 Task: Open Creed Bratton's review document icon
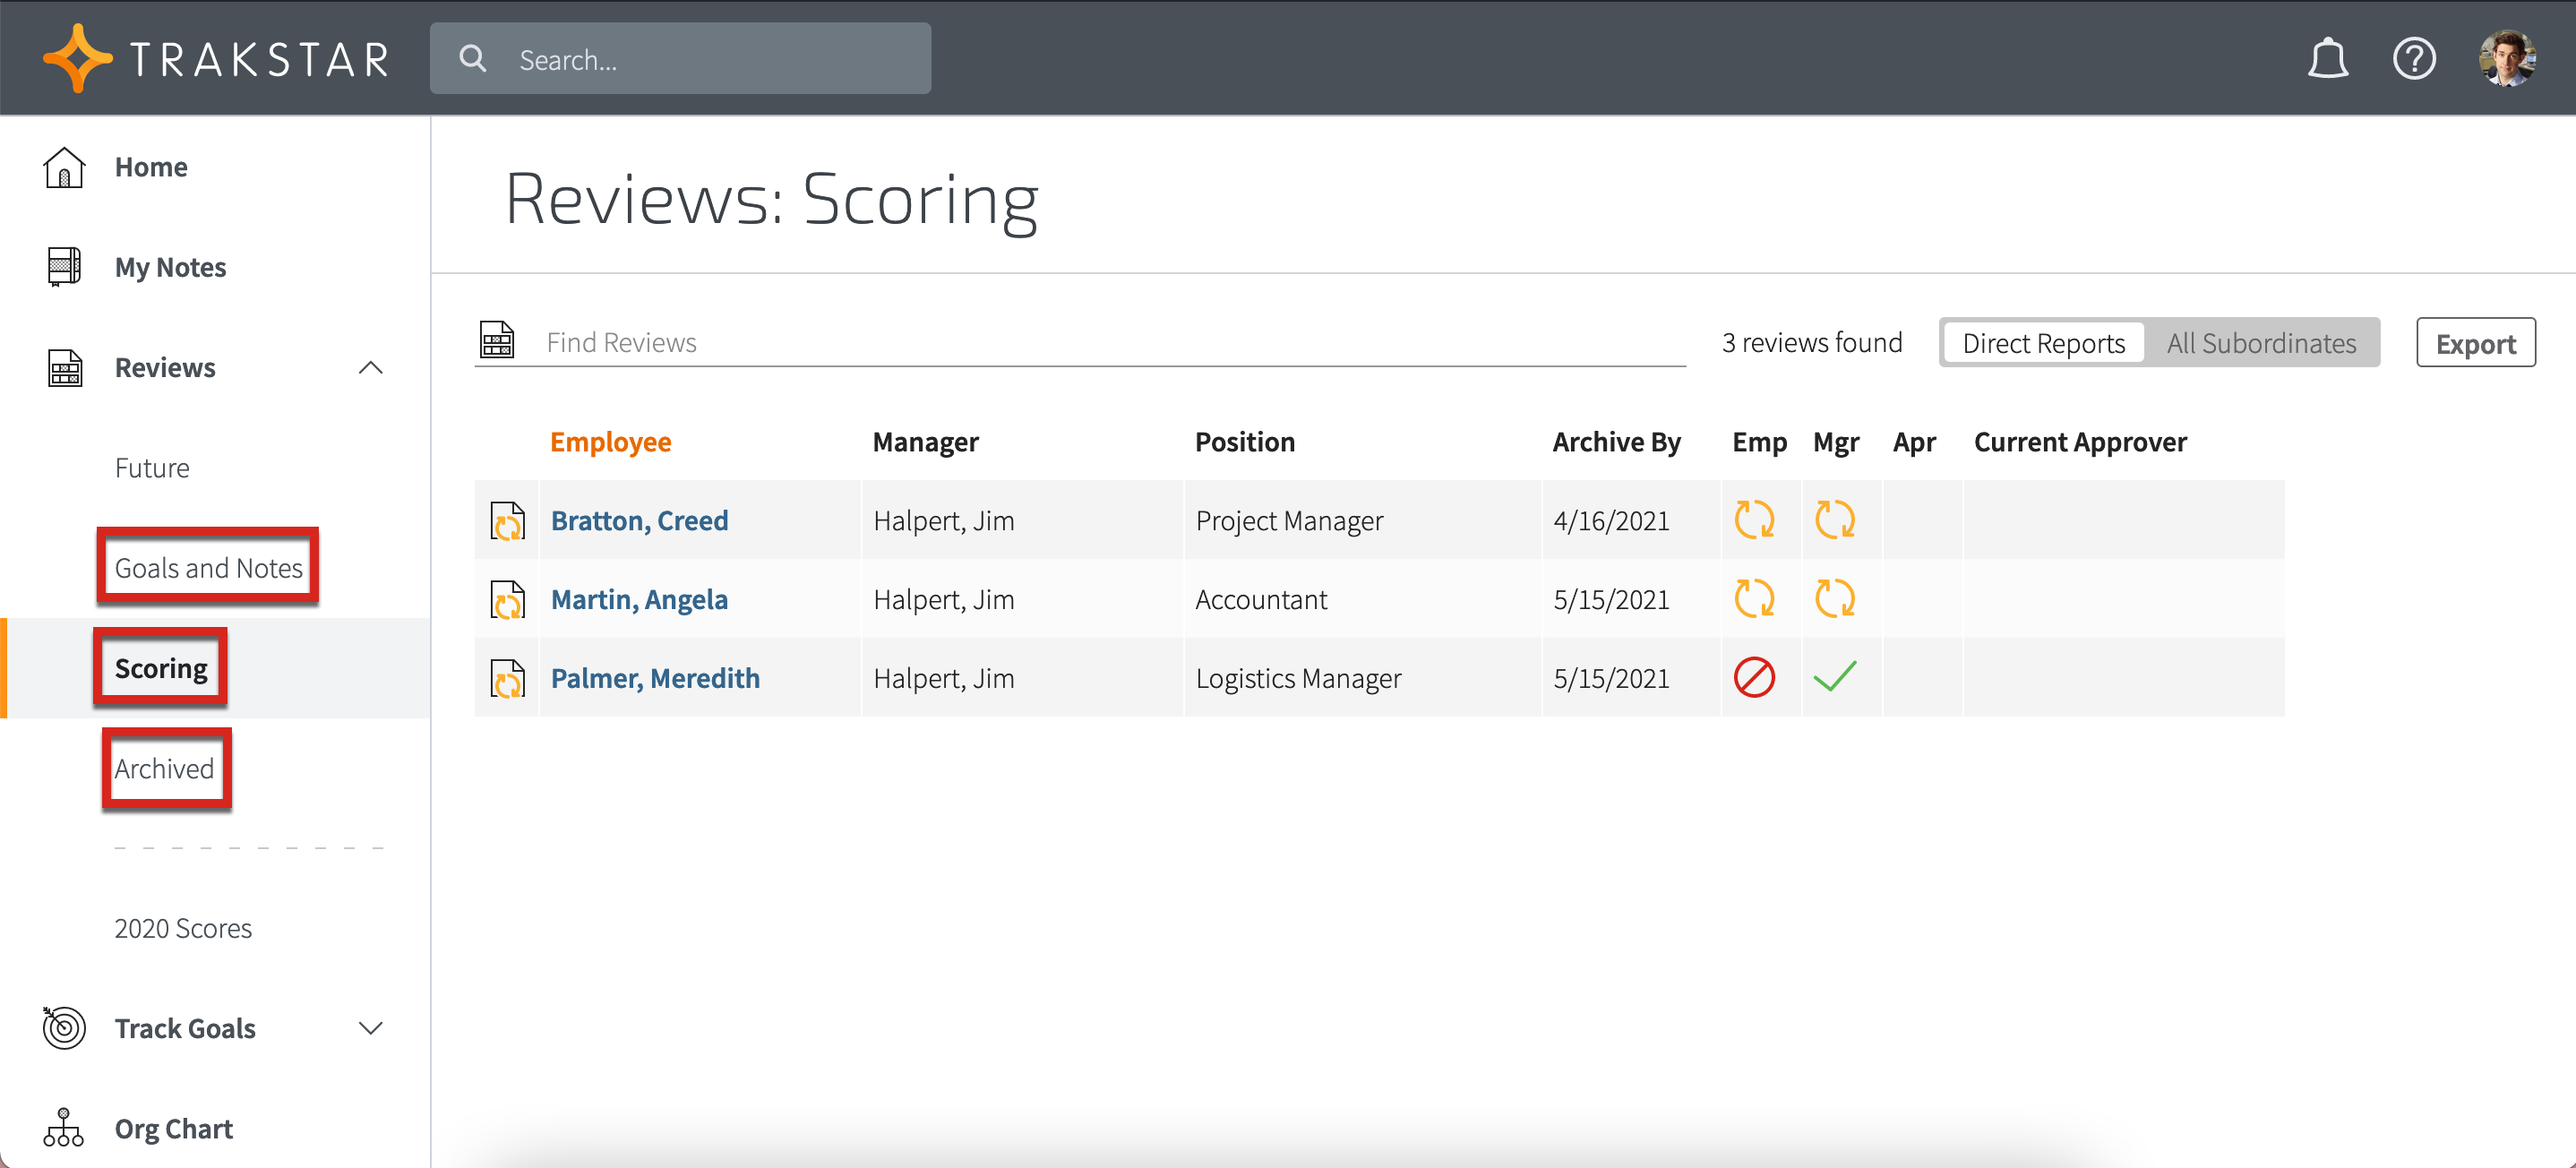507,521
